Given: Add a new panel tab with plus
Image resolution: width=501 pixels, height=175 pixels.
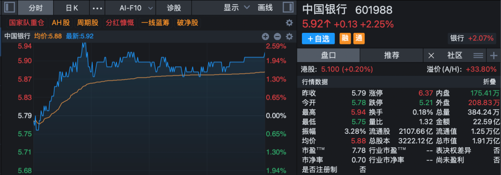Looking at the screenshot, I should coord(494,56).
